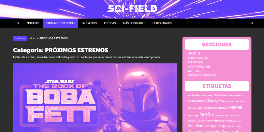Open MÁS POPULARES navigation item
Viewport: 264px width, 132px height.
pos(134,23)
